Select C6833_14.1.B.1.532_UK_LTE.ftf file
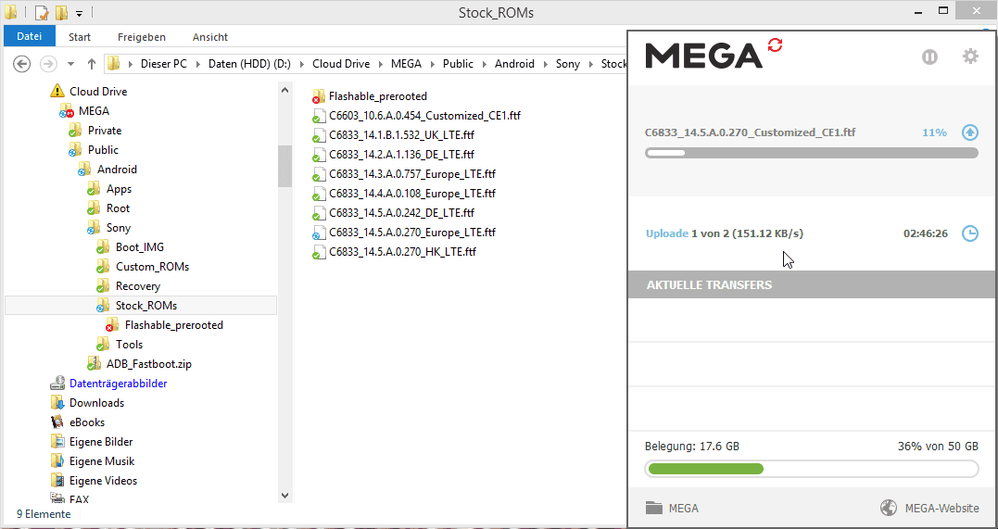 401,135
